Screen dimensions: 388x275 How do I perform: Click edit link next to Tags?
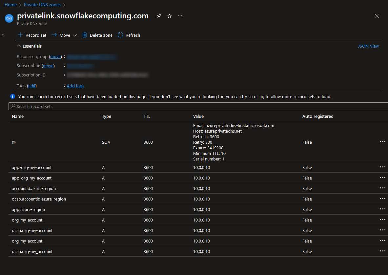tap(32, 86)
